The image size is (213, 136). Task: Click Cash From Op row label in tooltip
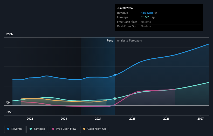click(x=126, y=26)
